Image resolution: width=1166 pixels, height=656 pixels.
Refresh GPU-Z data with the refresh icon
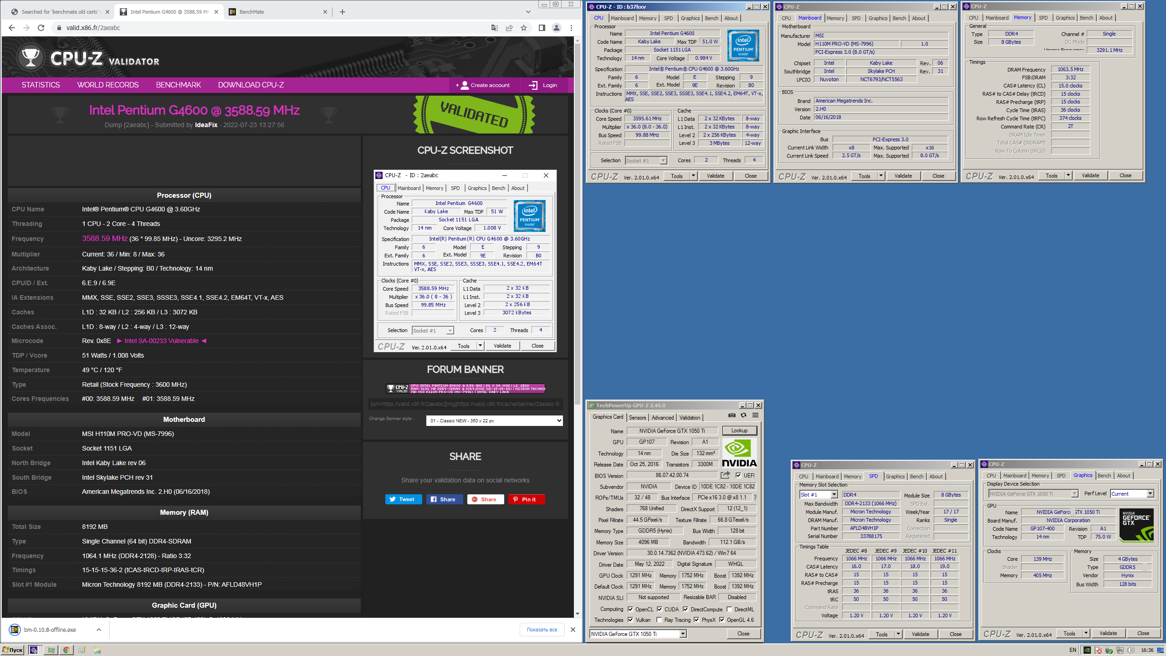(743, 415)
